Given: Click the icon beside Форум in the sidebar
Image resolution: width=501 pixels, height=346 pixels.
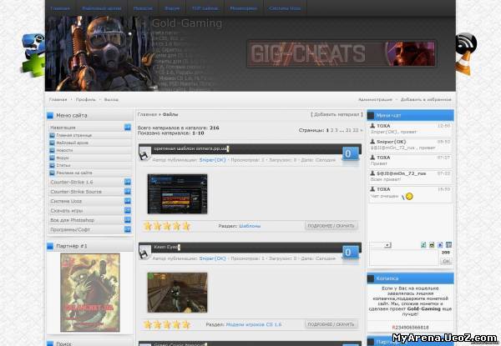Looking at the screenshot, I should click(x=52, y=158).
